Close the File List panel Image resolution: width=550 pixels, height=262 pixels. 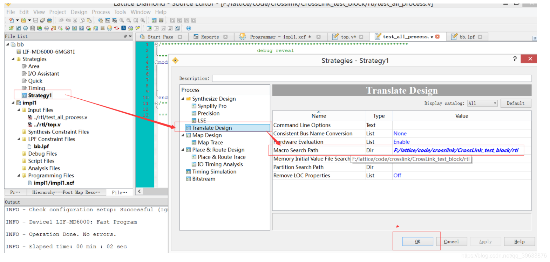130,36
